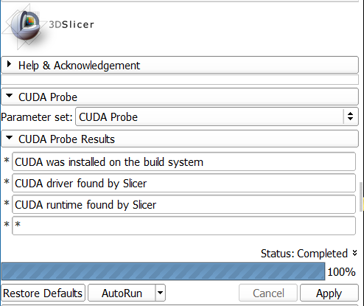Click the AutoRun button
Image resolution: width=364 pixels, height=306 pixels.
tap(122, 293)
